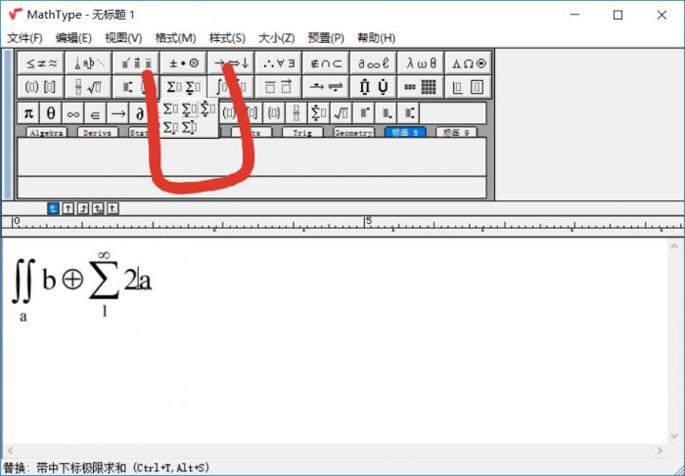Select the Geometry tab
Image resolution: width=685 pixels, height=476 pixels.
point(353,133)
